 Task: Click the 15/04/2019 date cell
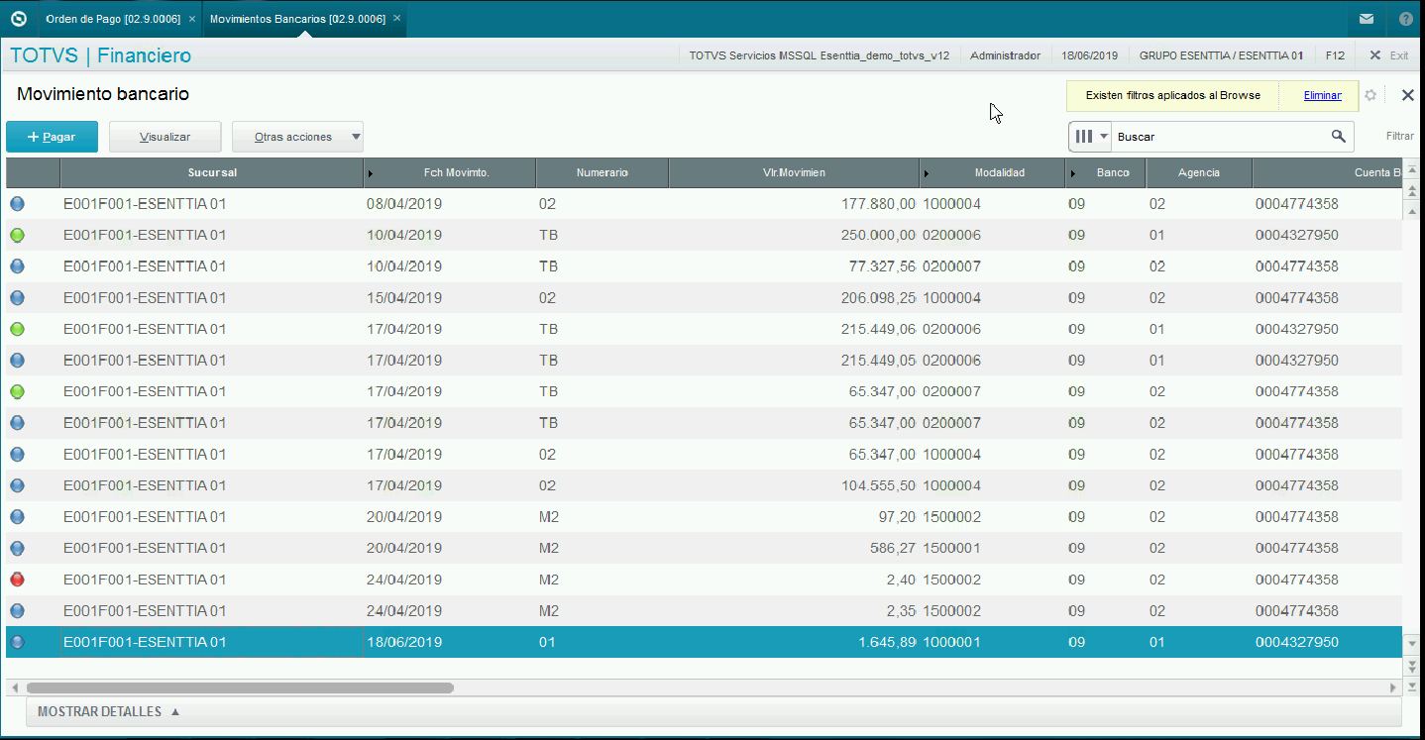coord(450,298)
